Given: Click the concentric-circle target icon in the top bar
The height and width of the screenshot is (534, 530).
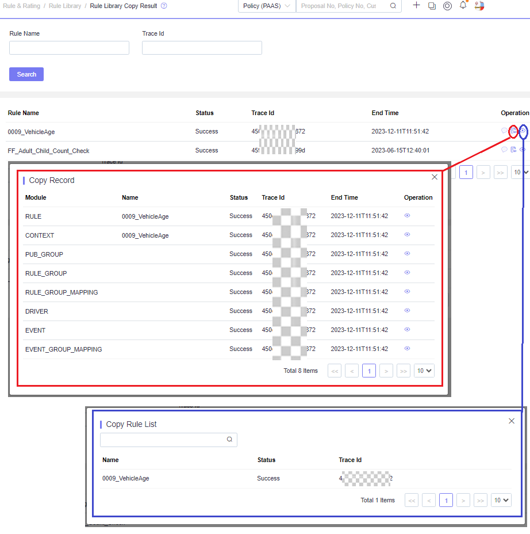Looking at the screenshot, I should [x=447, y=6].
